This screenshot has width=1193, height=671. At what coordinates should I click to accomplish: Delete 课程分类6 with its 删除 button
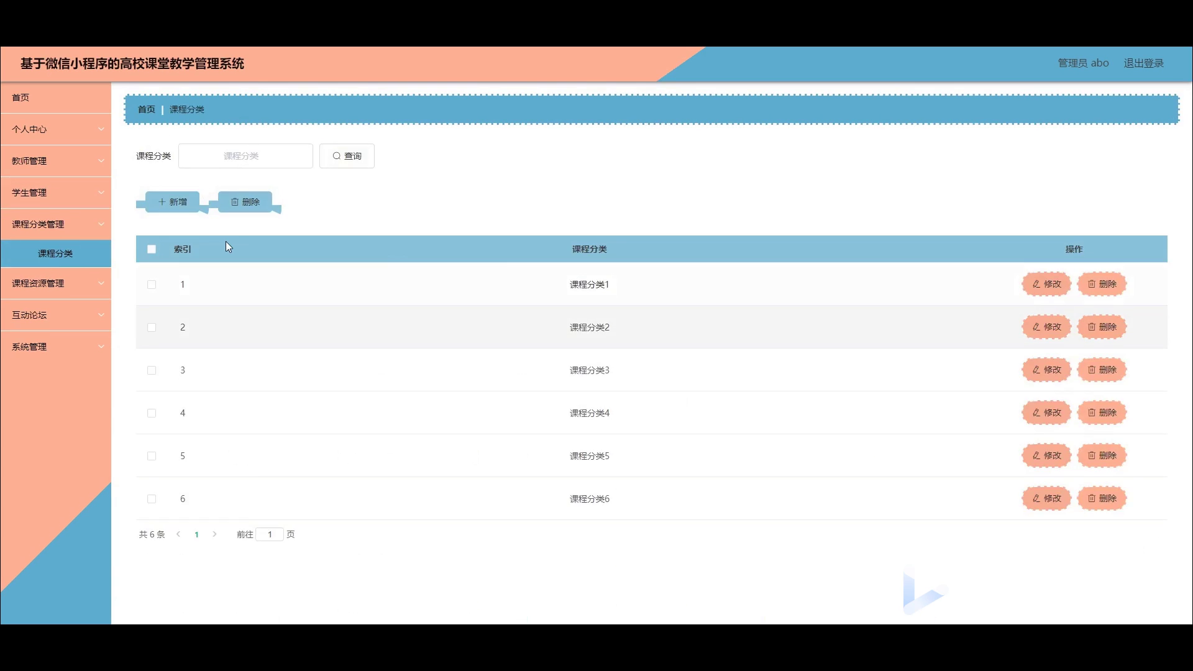pyautogui.click(x=1102, y=498)
